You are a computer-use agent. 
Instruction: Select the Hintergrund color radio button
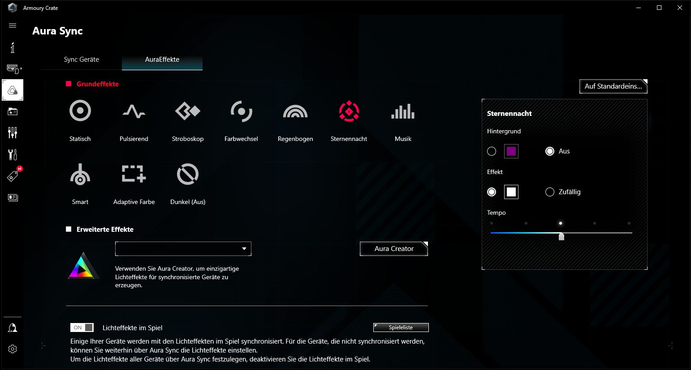point(492,151)
